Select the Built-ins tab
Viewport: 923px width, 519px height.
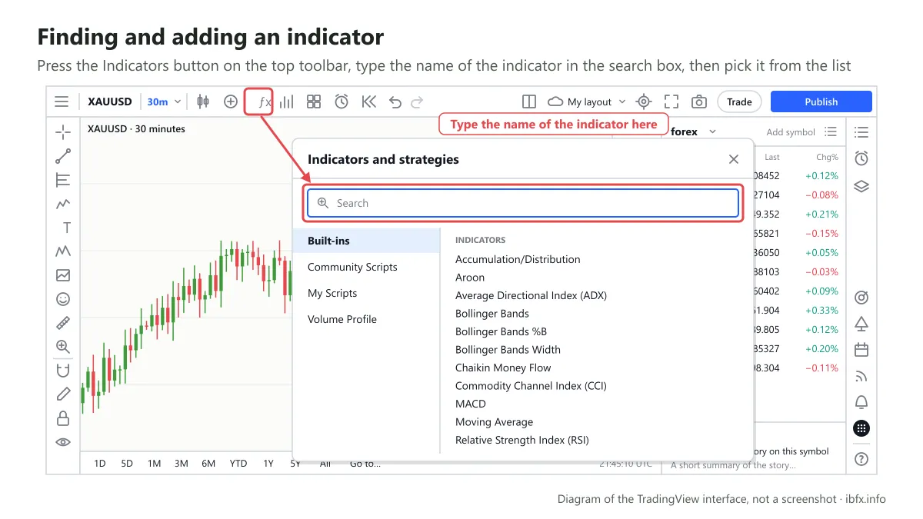366,241
